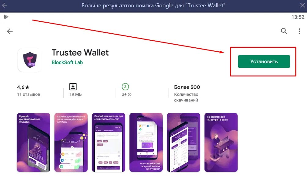Click the Trustee Wallet shield app icon

point(30,60)
